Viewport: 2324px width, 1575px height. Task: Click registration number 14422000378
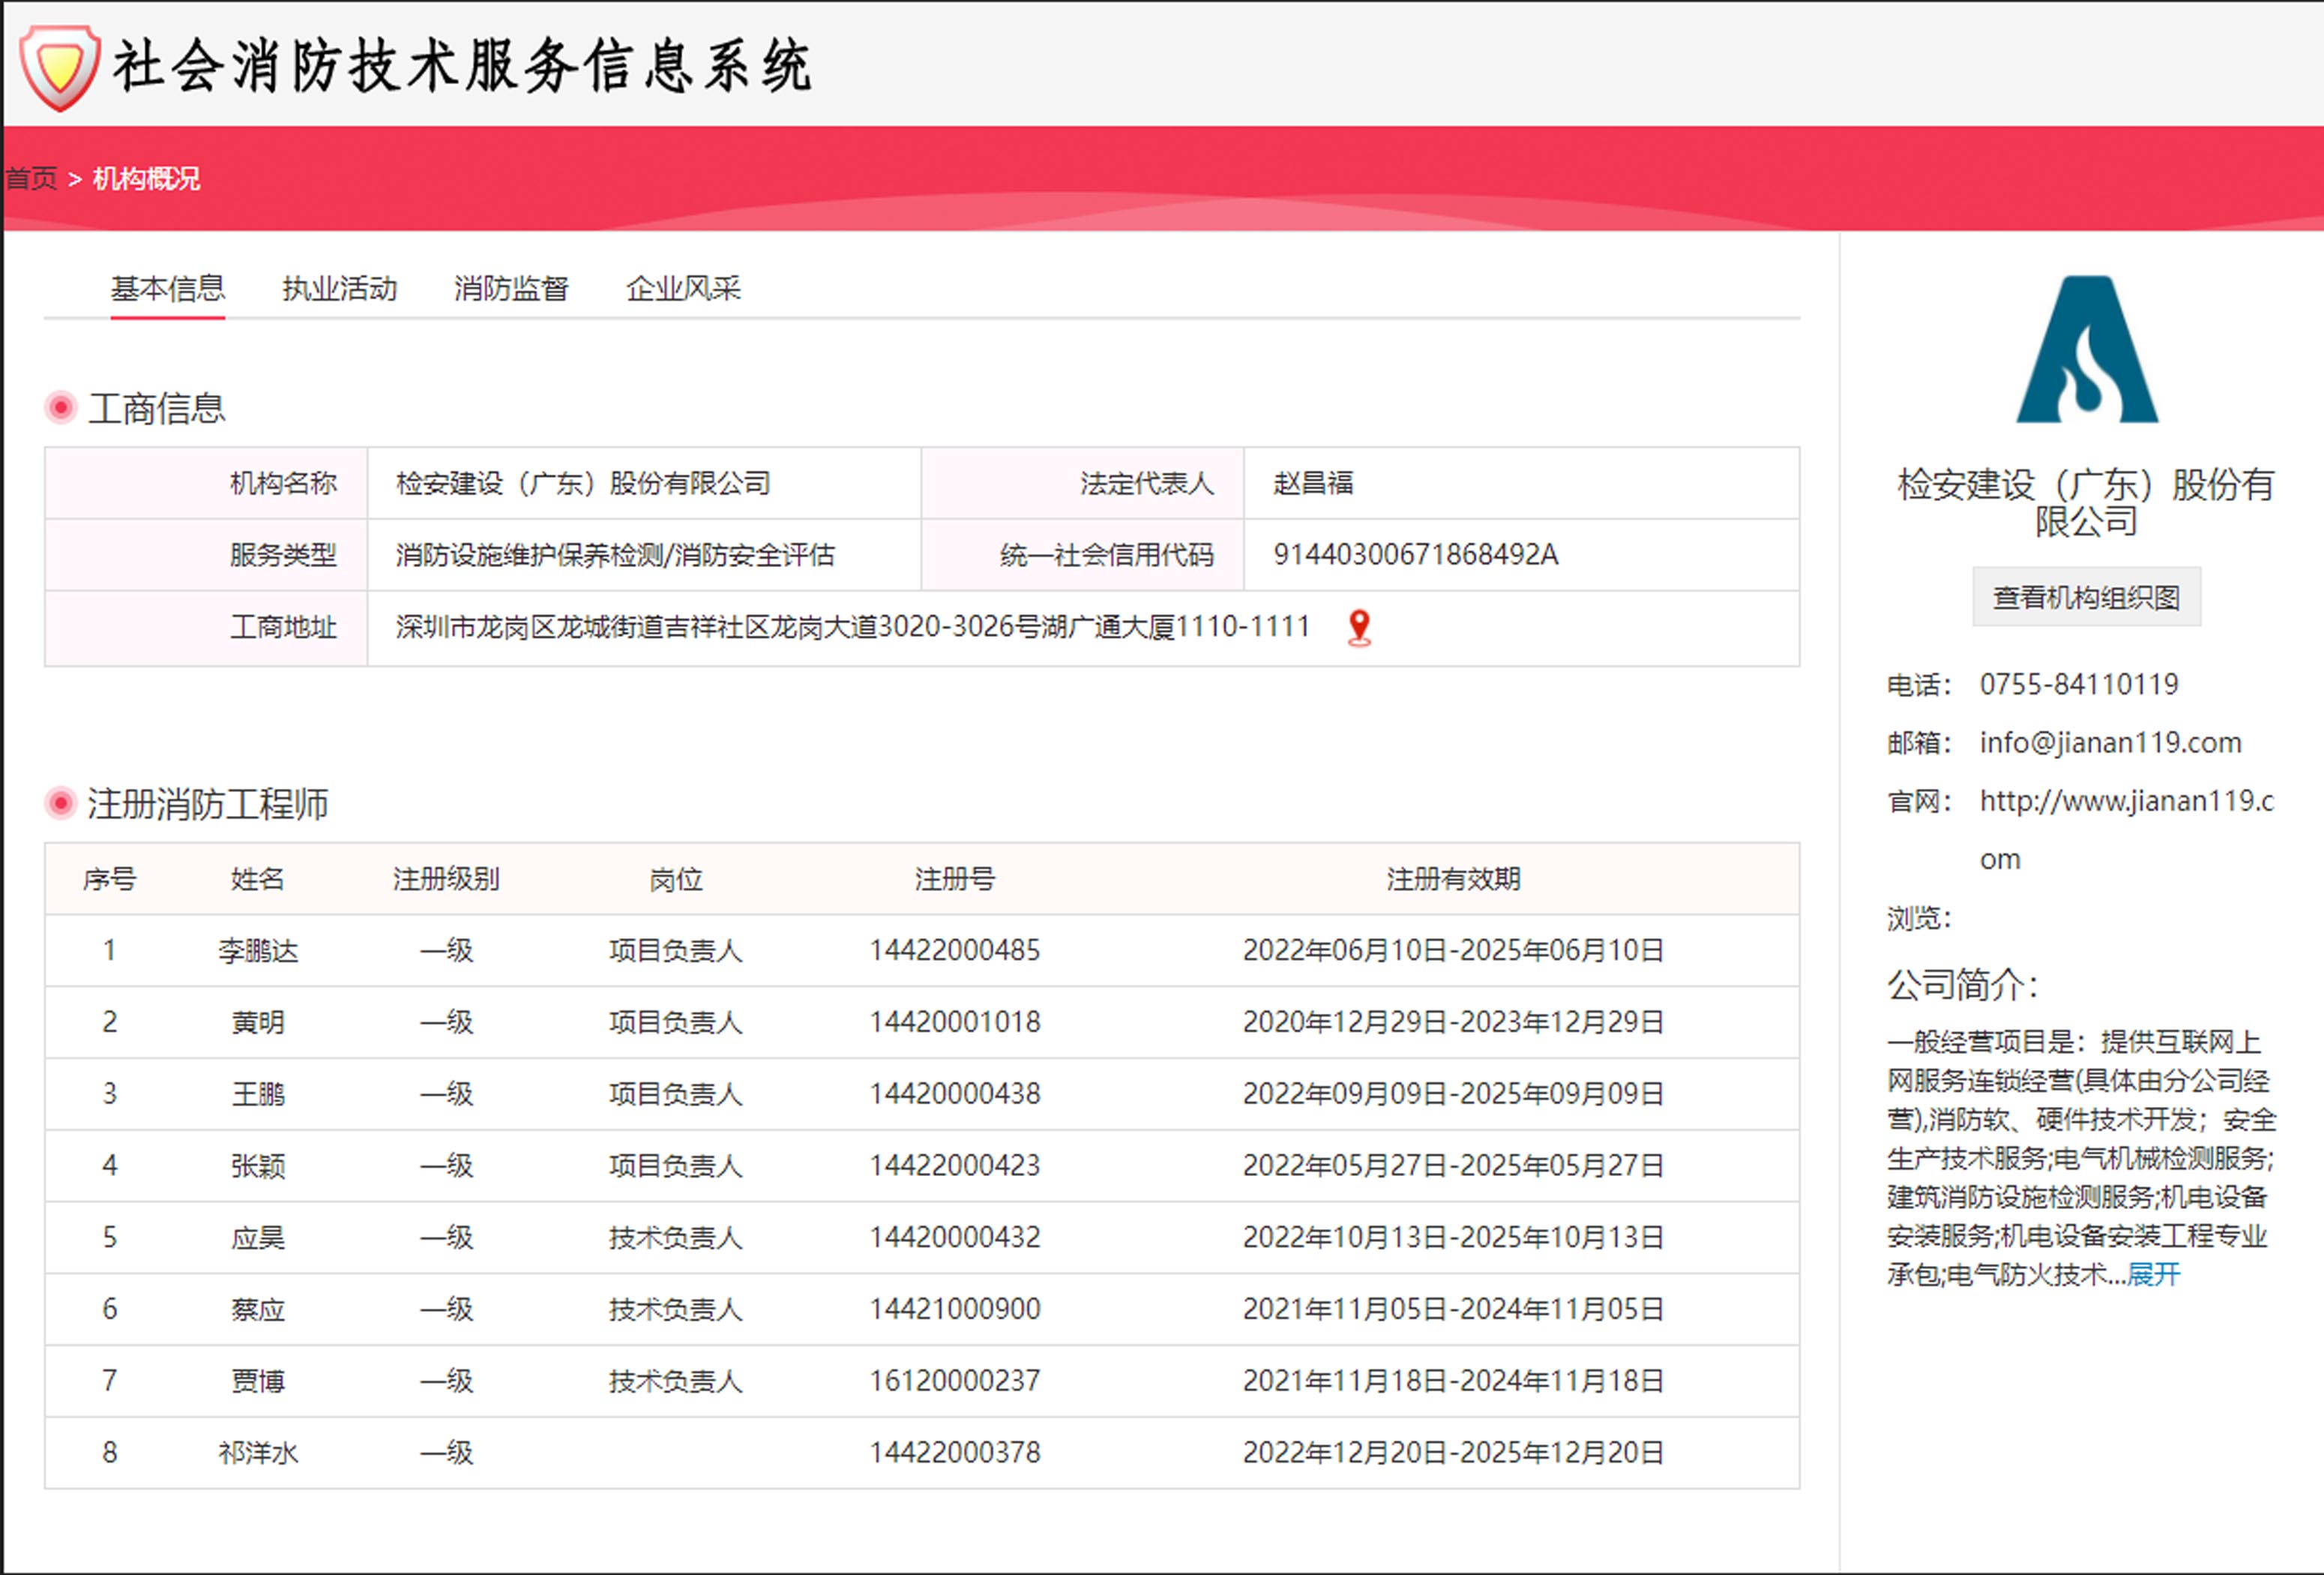[x=955, y=1453]
